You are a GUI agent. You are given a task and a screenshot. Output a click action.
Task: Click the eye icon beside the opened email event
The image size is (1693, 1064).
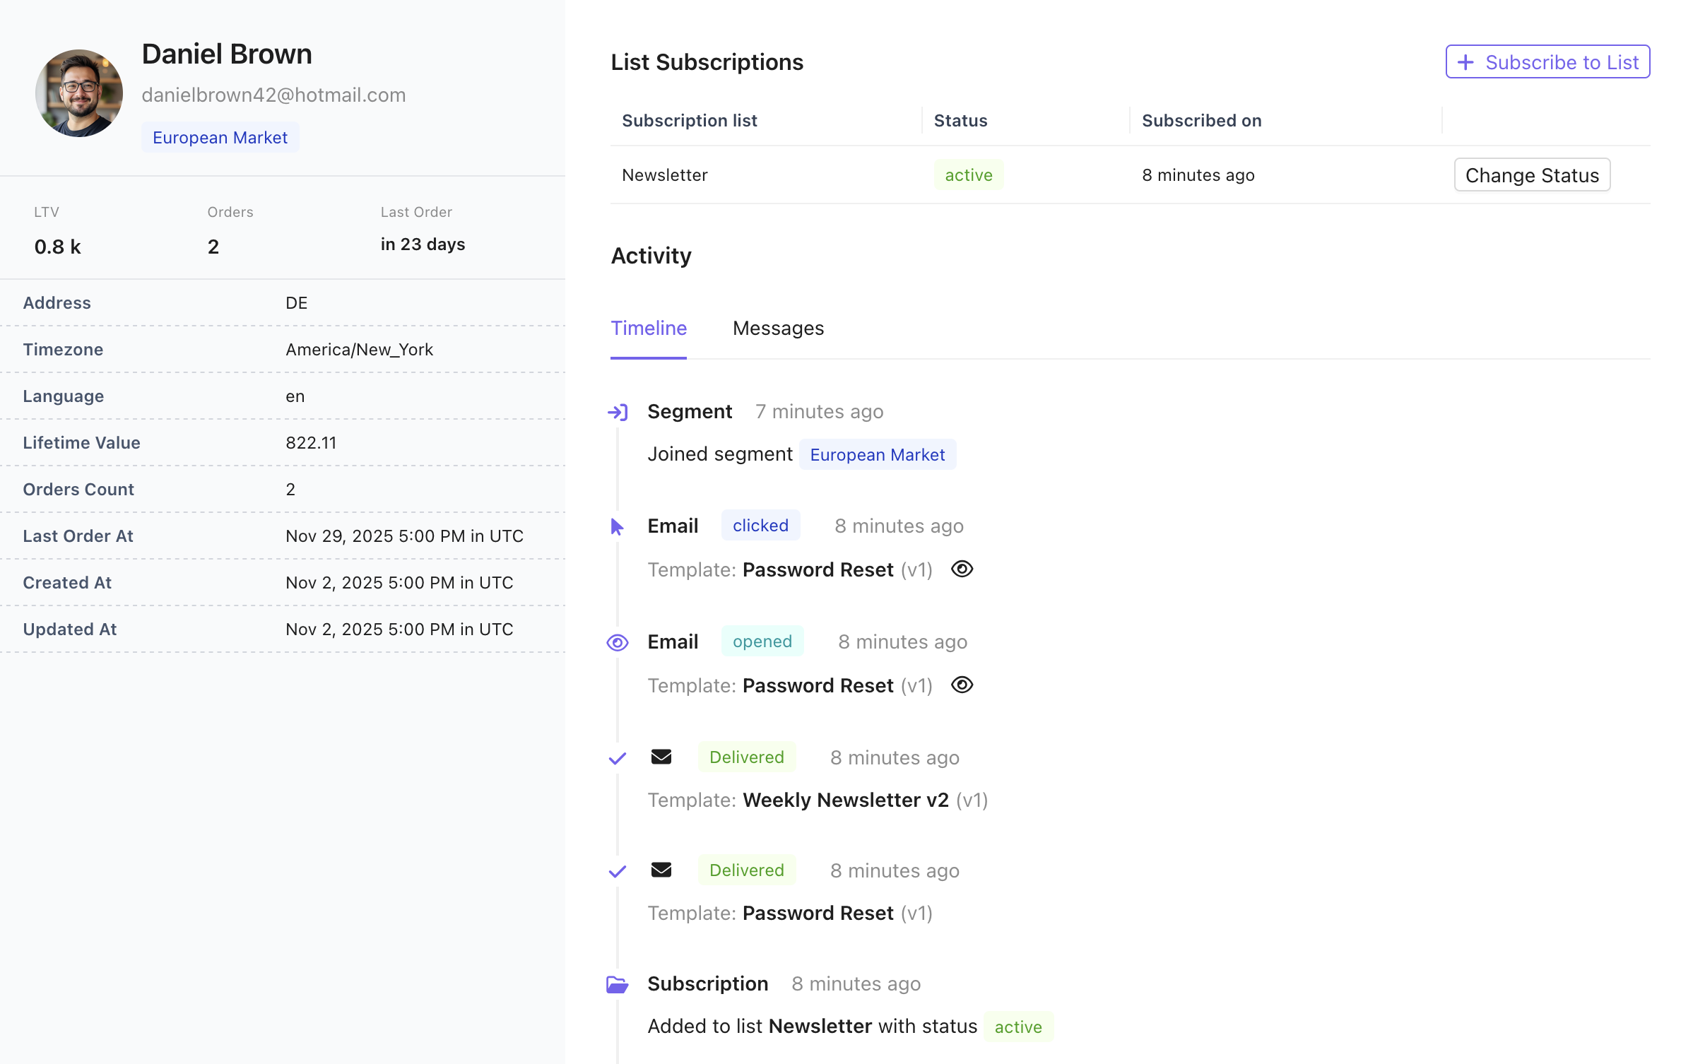[x=618, y=642]
